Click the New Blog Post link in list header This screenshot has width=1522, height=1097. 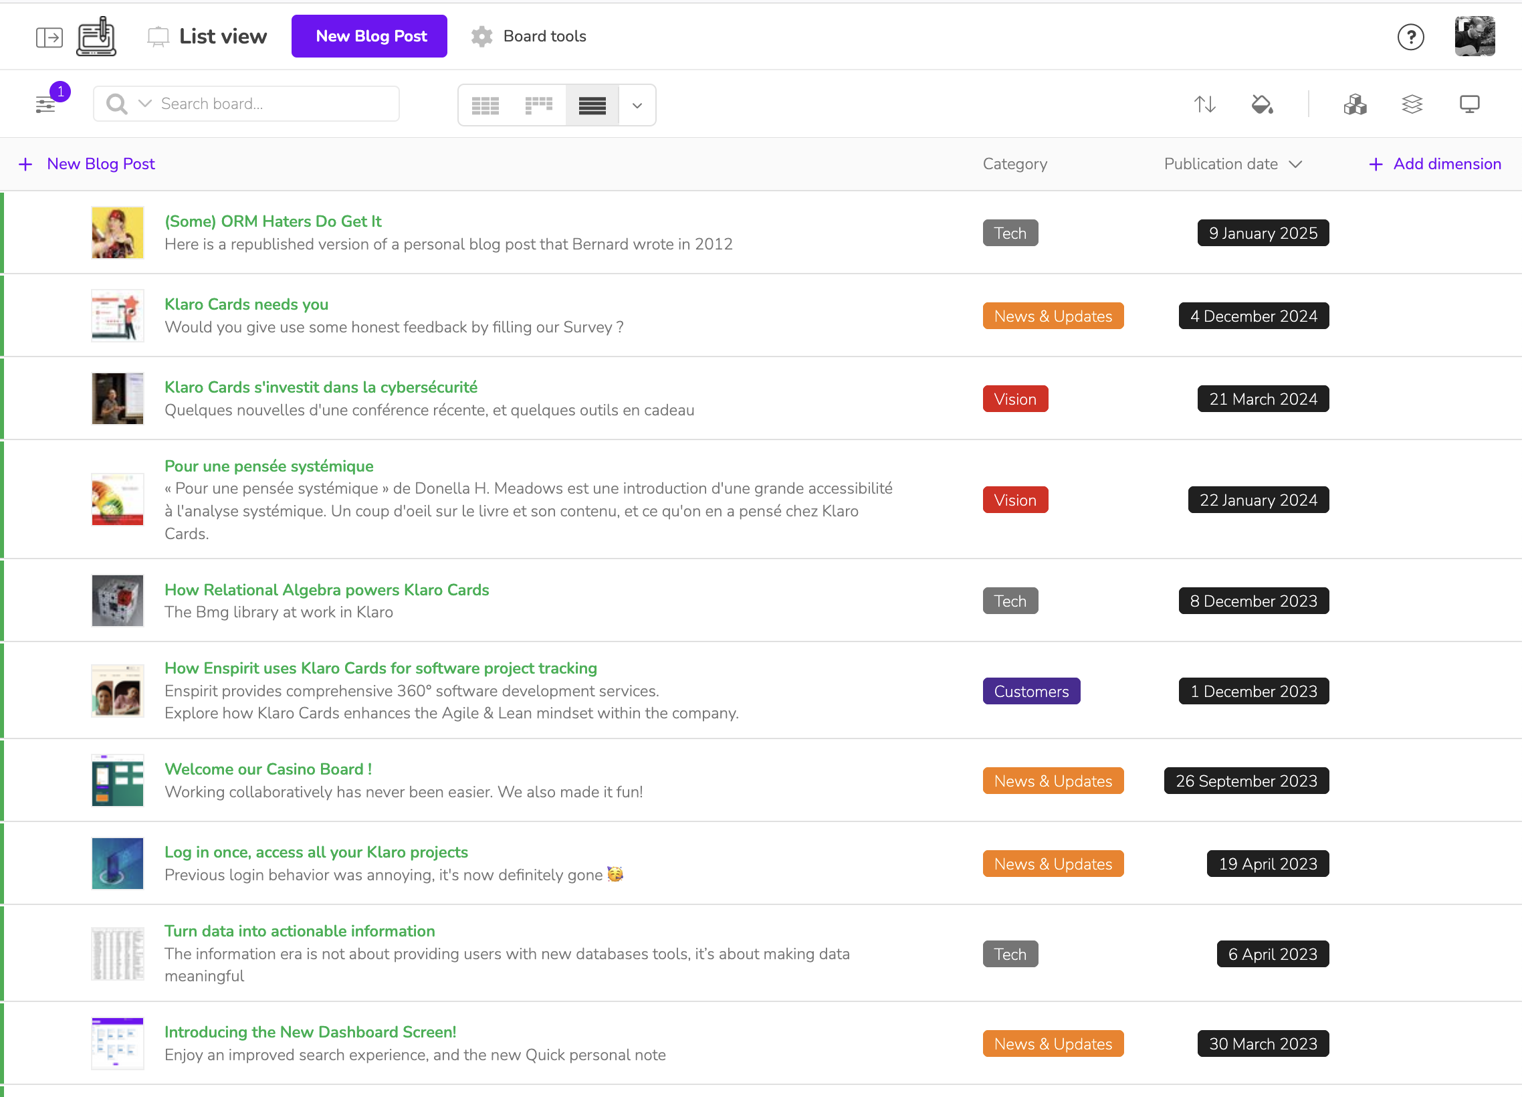coord(101,164)
